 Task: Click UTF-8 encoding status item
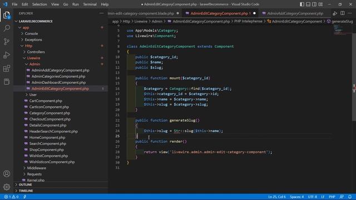point(313,197)
